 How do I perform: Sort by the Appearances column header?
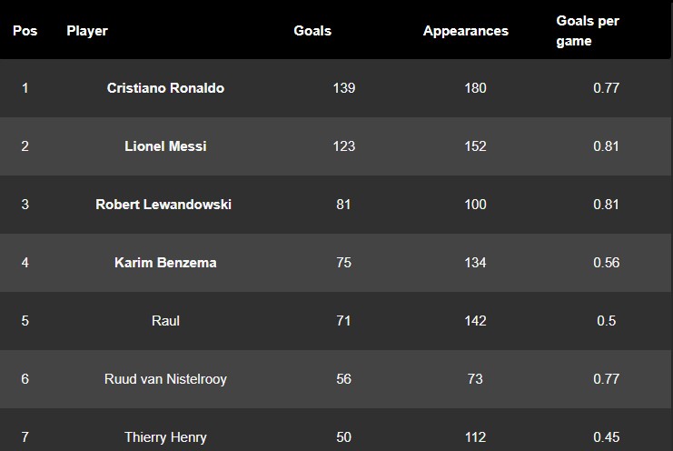[465, 31]
